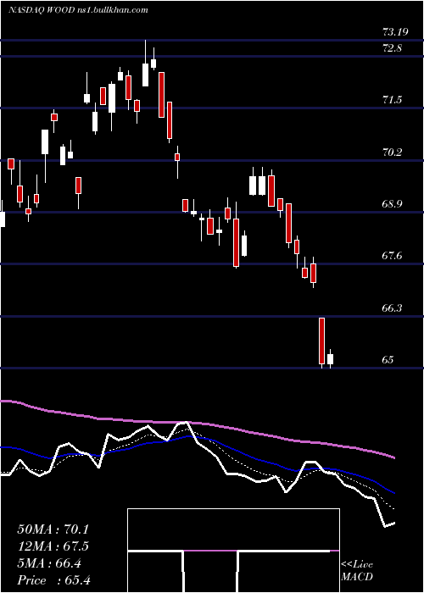Select the 68.9 price level label

click(392, 204)
